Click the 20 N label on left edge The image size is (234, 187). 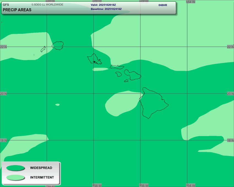coord(4,94)
